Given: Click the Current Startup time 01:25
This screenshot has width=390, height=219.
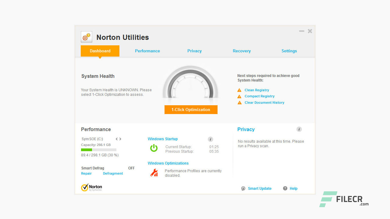Looking at the screenshot, I should 214,147.
